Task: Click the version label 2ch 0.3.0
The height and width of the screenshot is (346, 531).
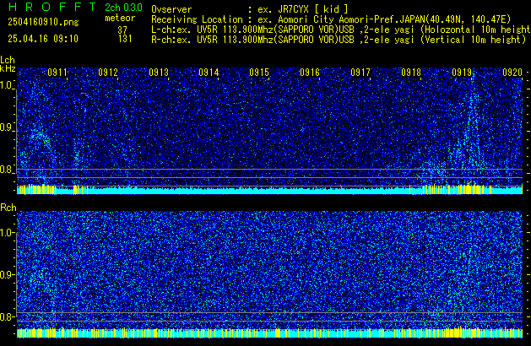Action: (123, 8)
